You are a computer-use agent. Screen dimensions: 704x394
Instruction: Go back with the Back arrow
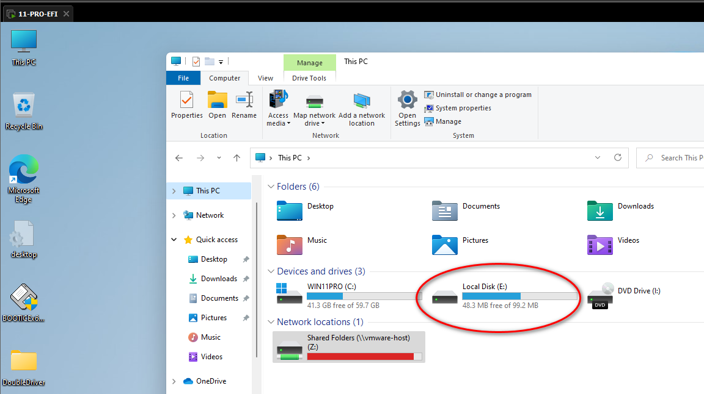(179, 158)
